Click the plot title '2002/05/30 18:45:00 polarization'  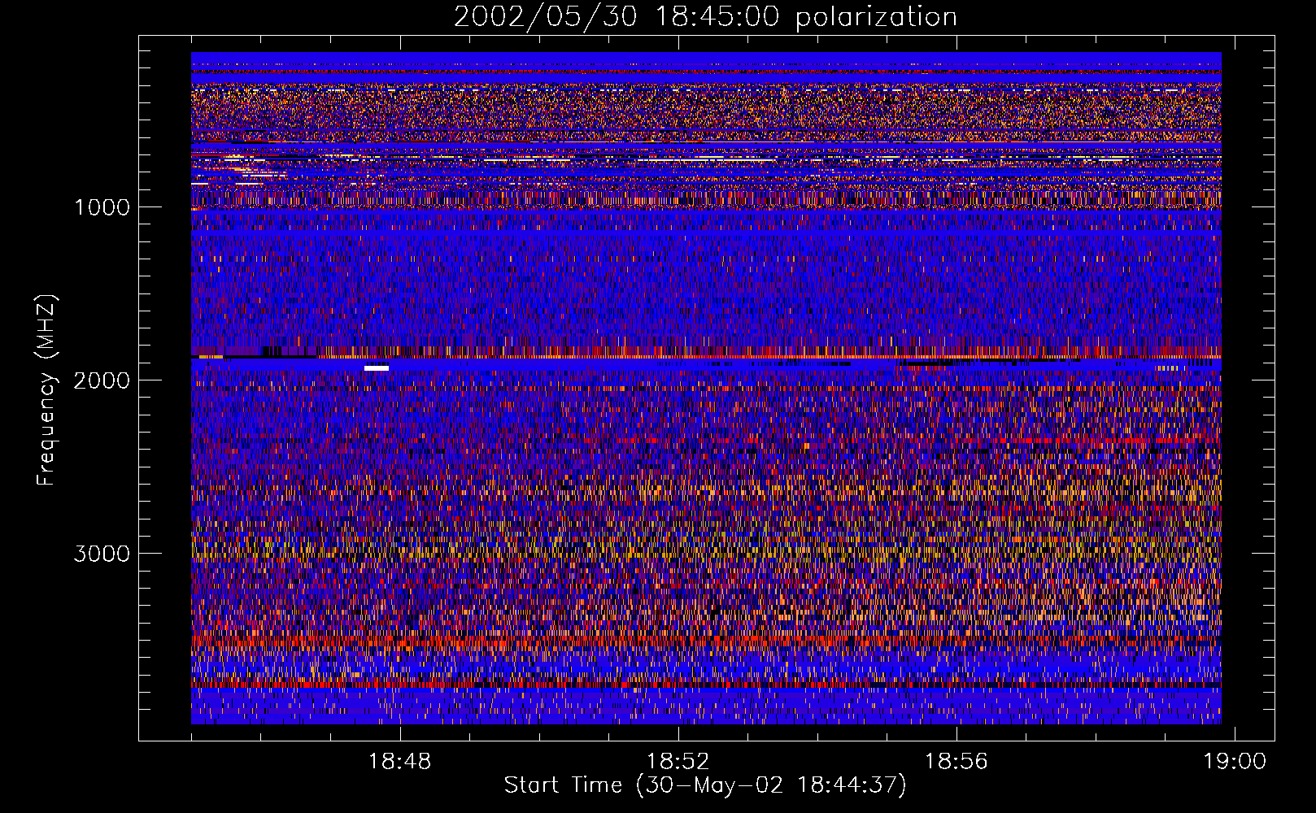705,17
